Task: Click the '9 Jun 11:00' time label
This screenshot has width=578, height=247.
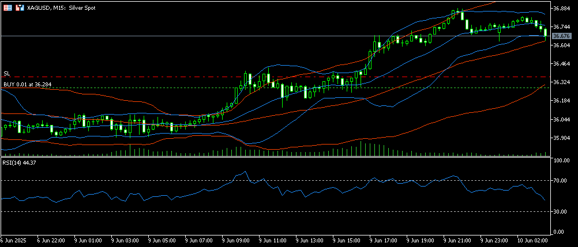Action: click(x=272, y=240)
